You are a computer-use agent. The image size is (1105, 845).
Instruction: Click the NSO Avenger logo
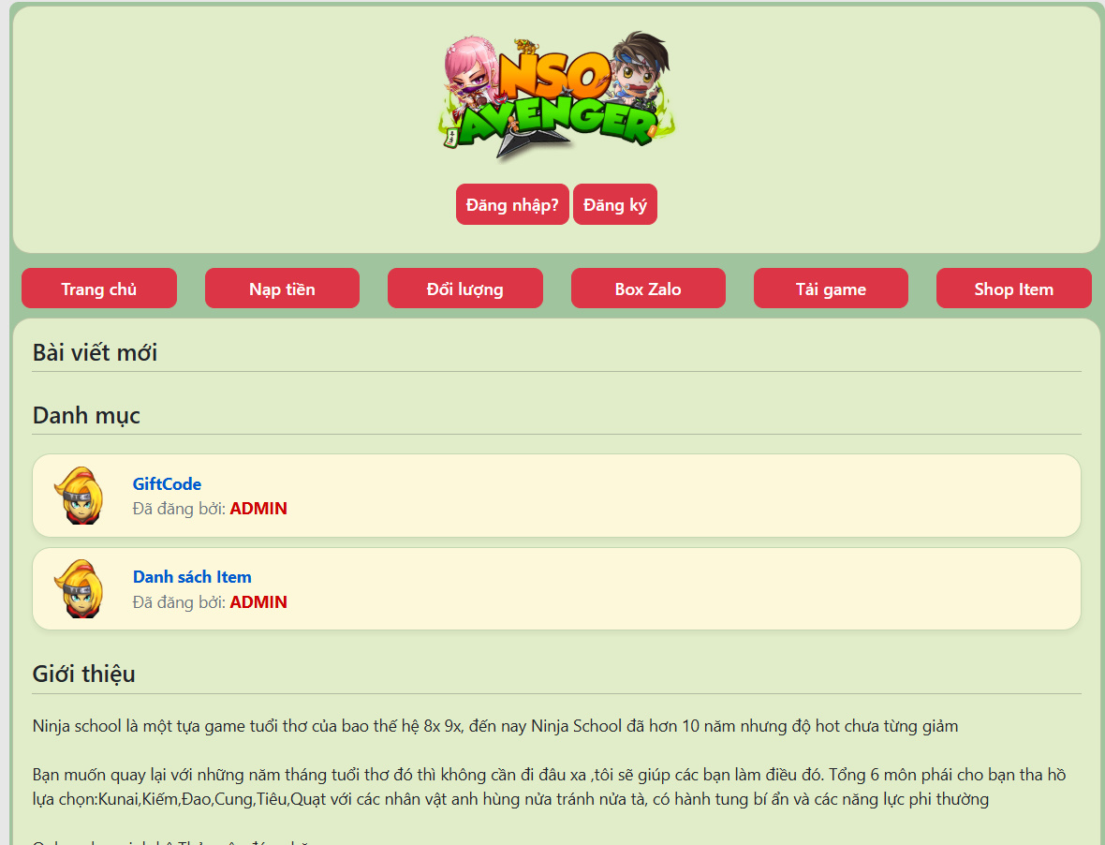557,96
